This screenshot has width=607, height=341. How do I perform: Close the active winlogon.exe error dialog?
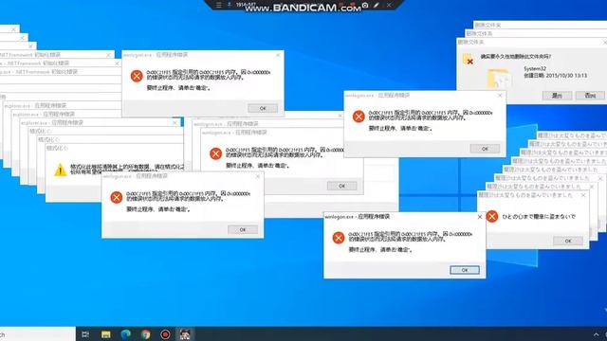[479, 217]
